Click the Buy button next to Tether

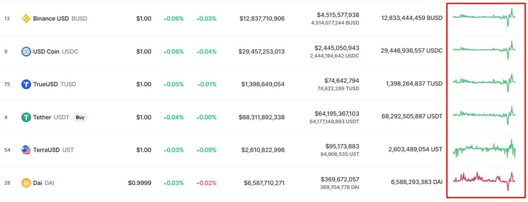[80, 117]
